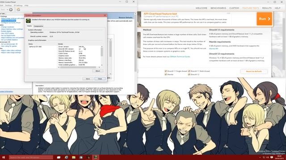The width and height of the screenshot is (286, 160).
Task: Select Adjust desktop colour settings in task tree
Action: 12,29
